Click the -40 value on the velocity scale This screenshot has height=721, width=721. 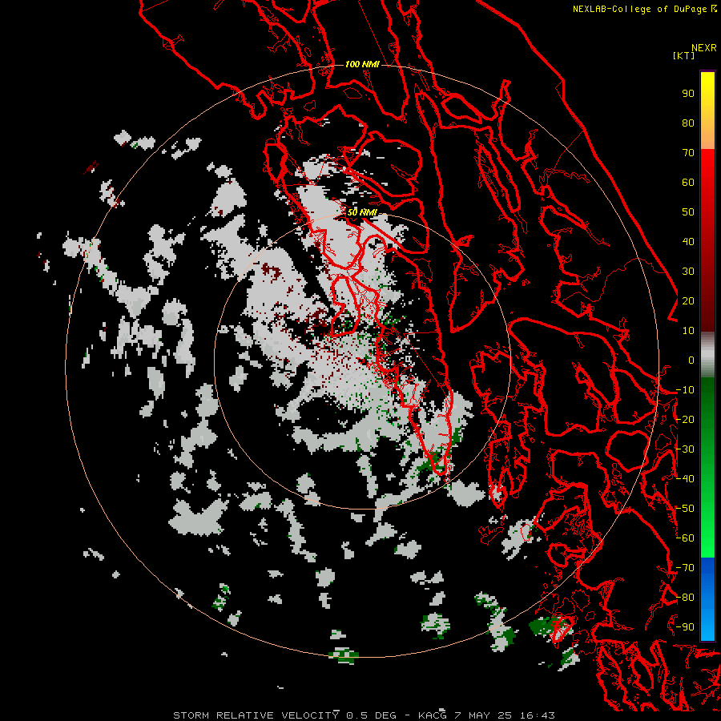click(x=685, y=479)
